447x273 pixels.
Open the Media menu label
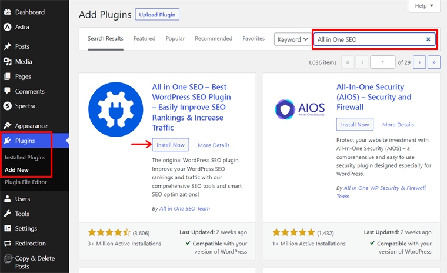pyautogui.click(x=24, y=61)
